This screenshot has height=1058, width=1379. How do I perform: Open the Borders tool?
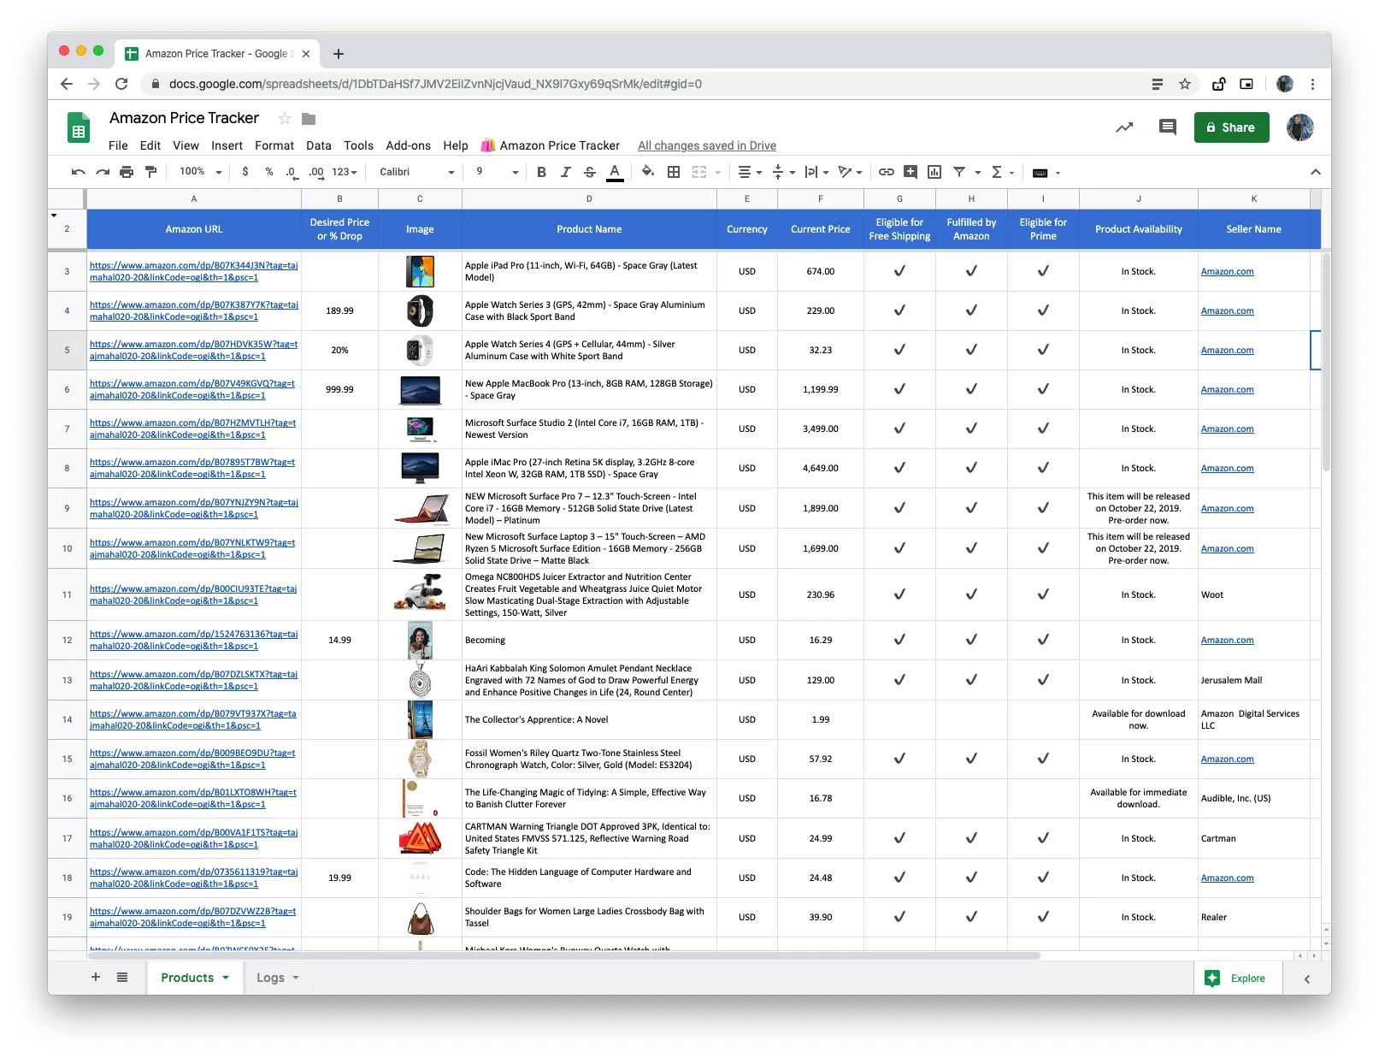[x=674, y=172]
